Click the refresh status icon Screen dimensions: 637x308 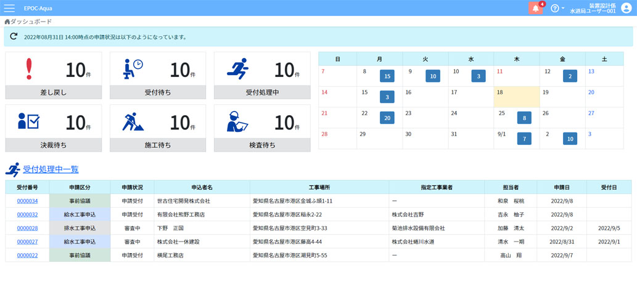[14, 37]
